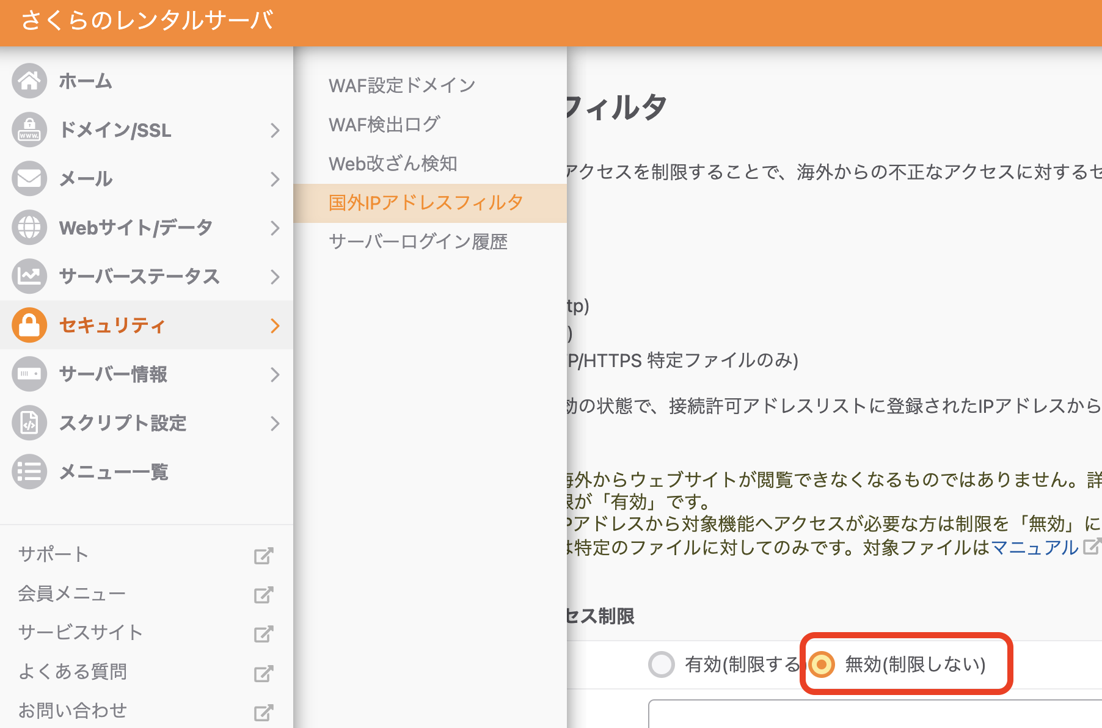Select the ホーム home icon
The image size is (1102, 728).
[x=29, y=81]
